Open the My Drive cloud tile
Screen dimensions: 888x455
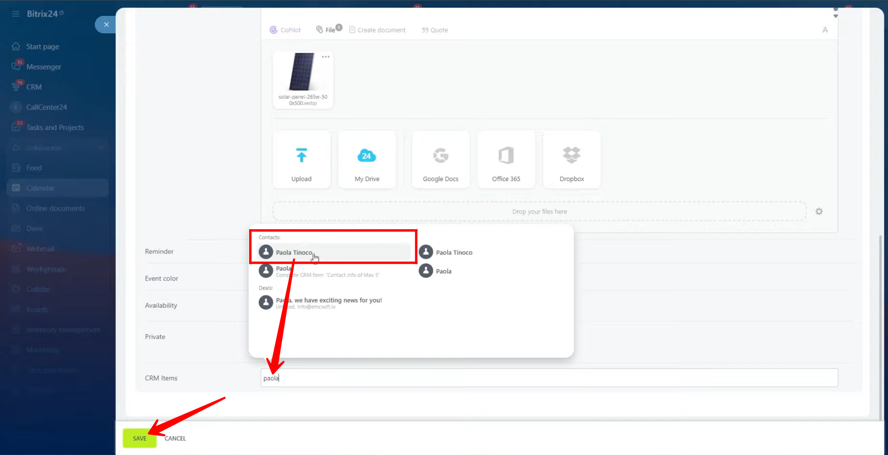point(367,160)
